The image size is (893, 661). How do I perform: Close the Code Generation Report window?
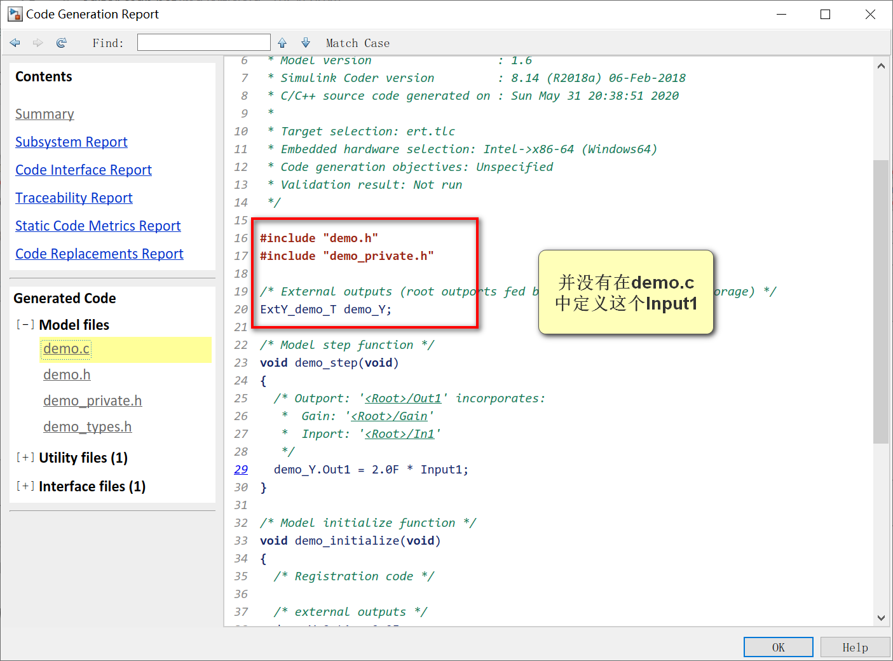[x=870, y=14]
